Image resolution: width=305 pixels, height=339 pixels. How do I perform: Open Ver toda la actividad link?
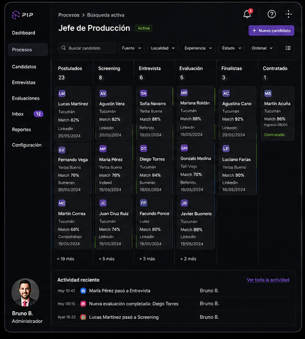(268, 280)
